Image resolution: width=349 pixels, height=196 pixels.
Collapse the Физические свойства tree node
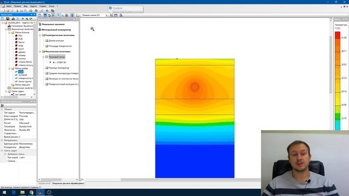pos(6,29)
